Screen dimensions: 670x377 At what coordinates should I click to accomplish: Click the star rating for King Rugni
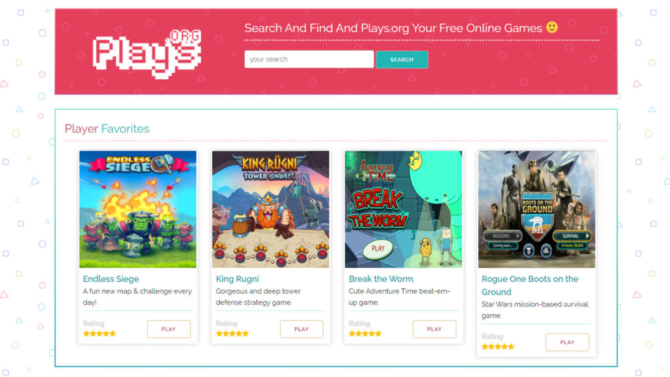[232, 333]
